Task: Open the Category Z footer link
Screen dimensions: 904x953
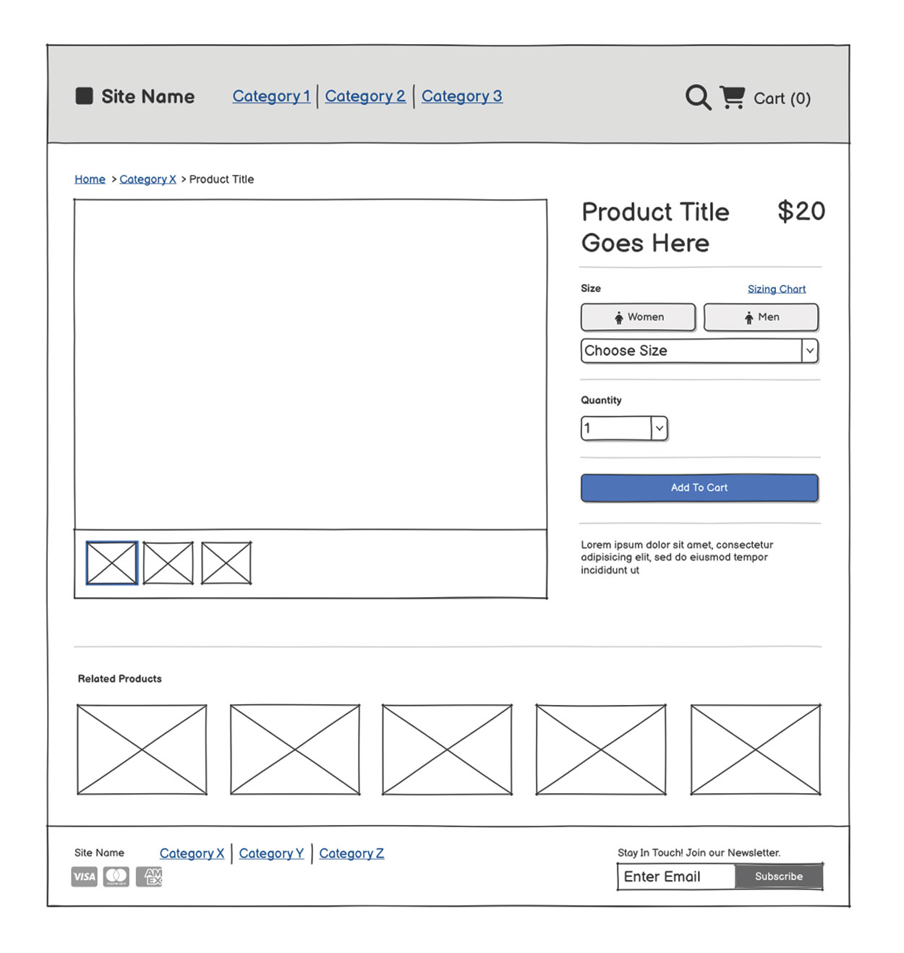Action: pos(351,853)
